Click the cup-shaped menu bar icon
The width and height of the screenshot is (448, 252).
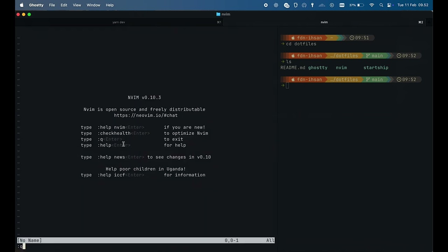pyautogui.click(x=295, y=5)
